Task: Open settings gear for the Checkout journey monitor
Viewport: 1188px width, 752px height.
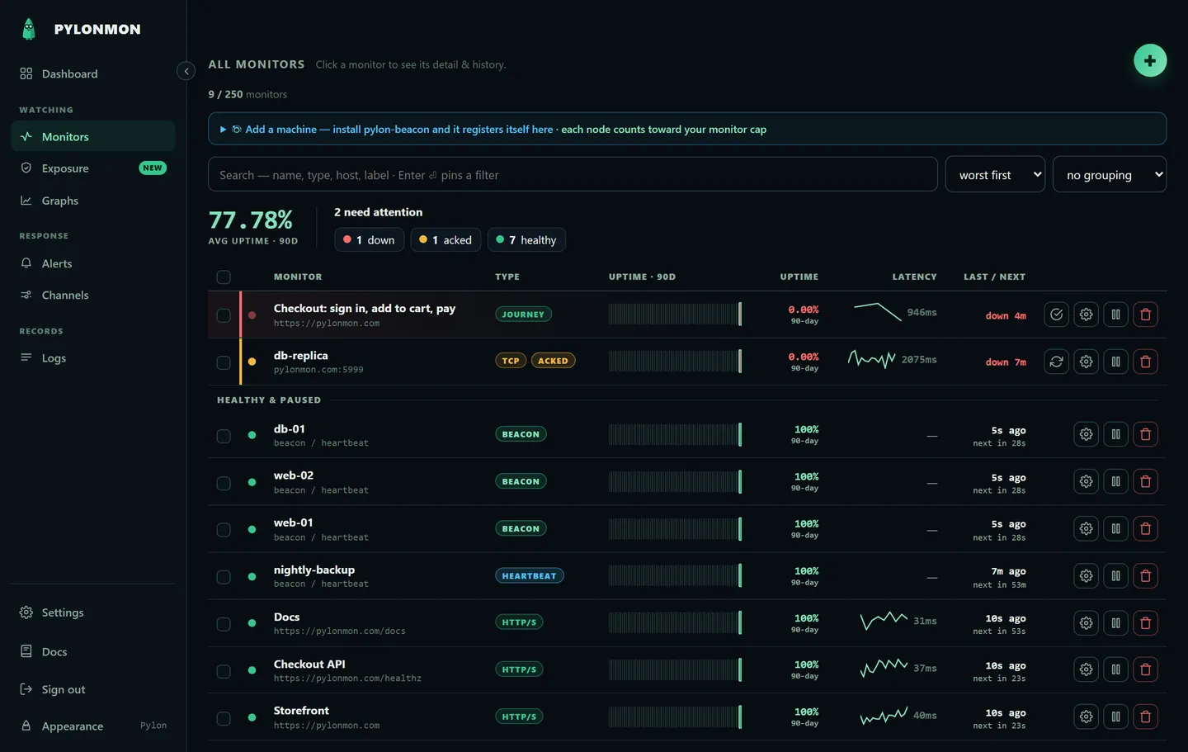Action: click(x=1086, y=315)
